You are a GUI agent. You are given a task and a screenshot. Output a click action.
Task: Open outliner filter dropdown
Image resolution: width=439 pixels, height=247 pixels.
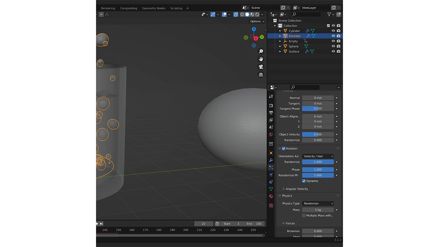coord(330,14)
